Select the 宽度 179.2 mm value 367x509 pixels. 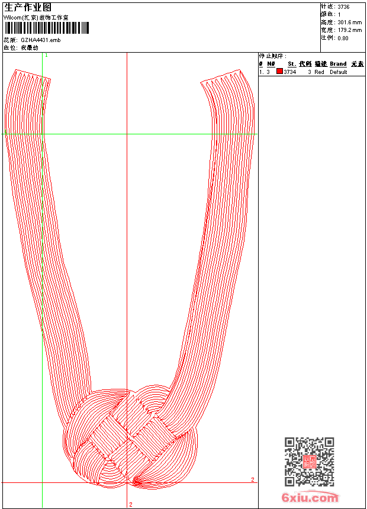pyautogui.click(x=349, y=30)
